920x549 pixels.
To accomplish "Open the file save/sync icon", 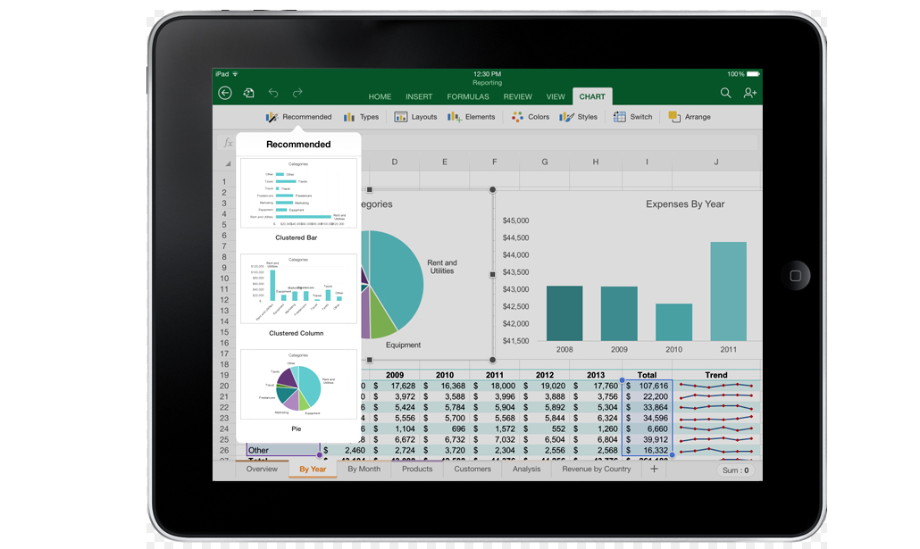I will pyautogui.click(x=249, y=93).
